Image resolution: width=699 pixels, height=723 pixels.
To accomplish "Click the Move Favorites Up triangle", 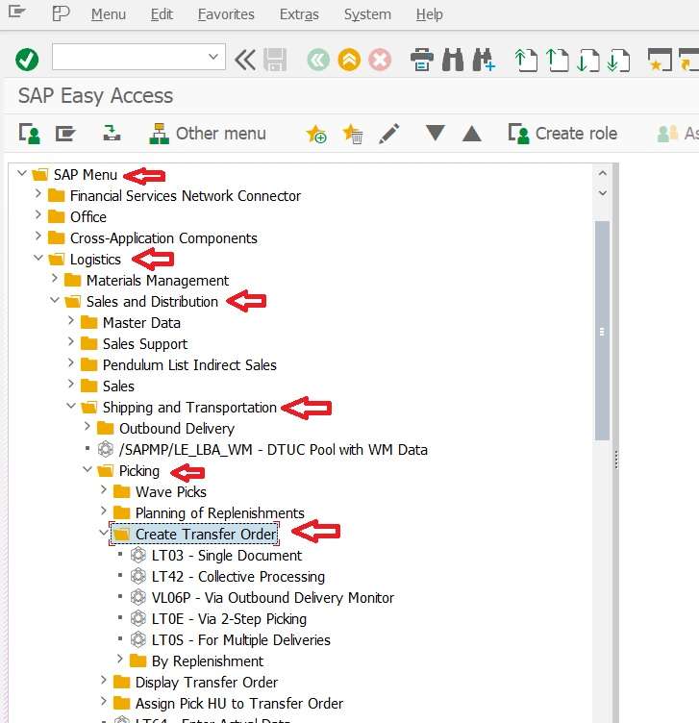I will (472, 134).
